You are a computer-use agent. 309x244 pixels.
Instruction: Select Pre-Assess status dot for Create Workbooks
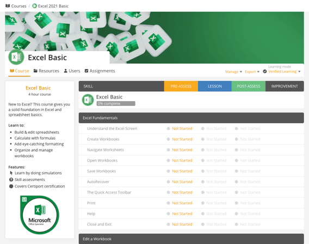(168, 139)
